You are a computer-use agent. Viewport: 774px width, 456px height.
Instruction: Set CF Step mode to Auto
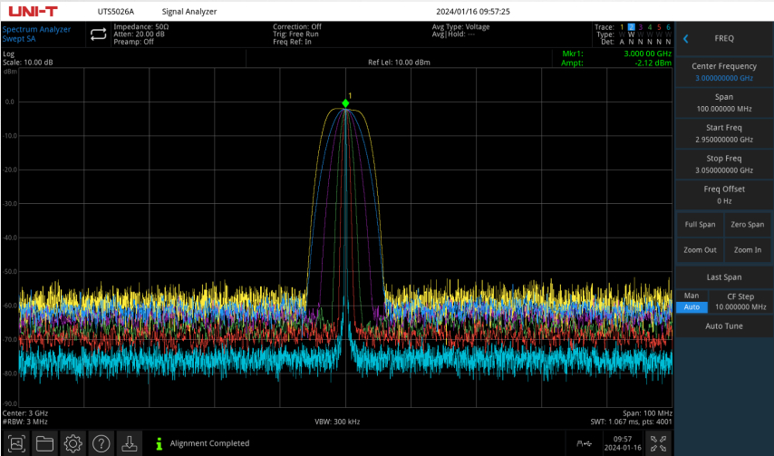(692, 307)
